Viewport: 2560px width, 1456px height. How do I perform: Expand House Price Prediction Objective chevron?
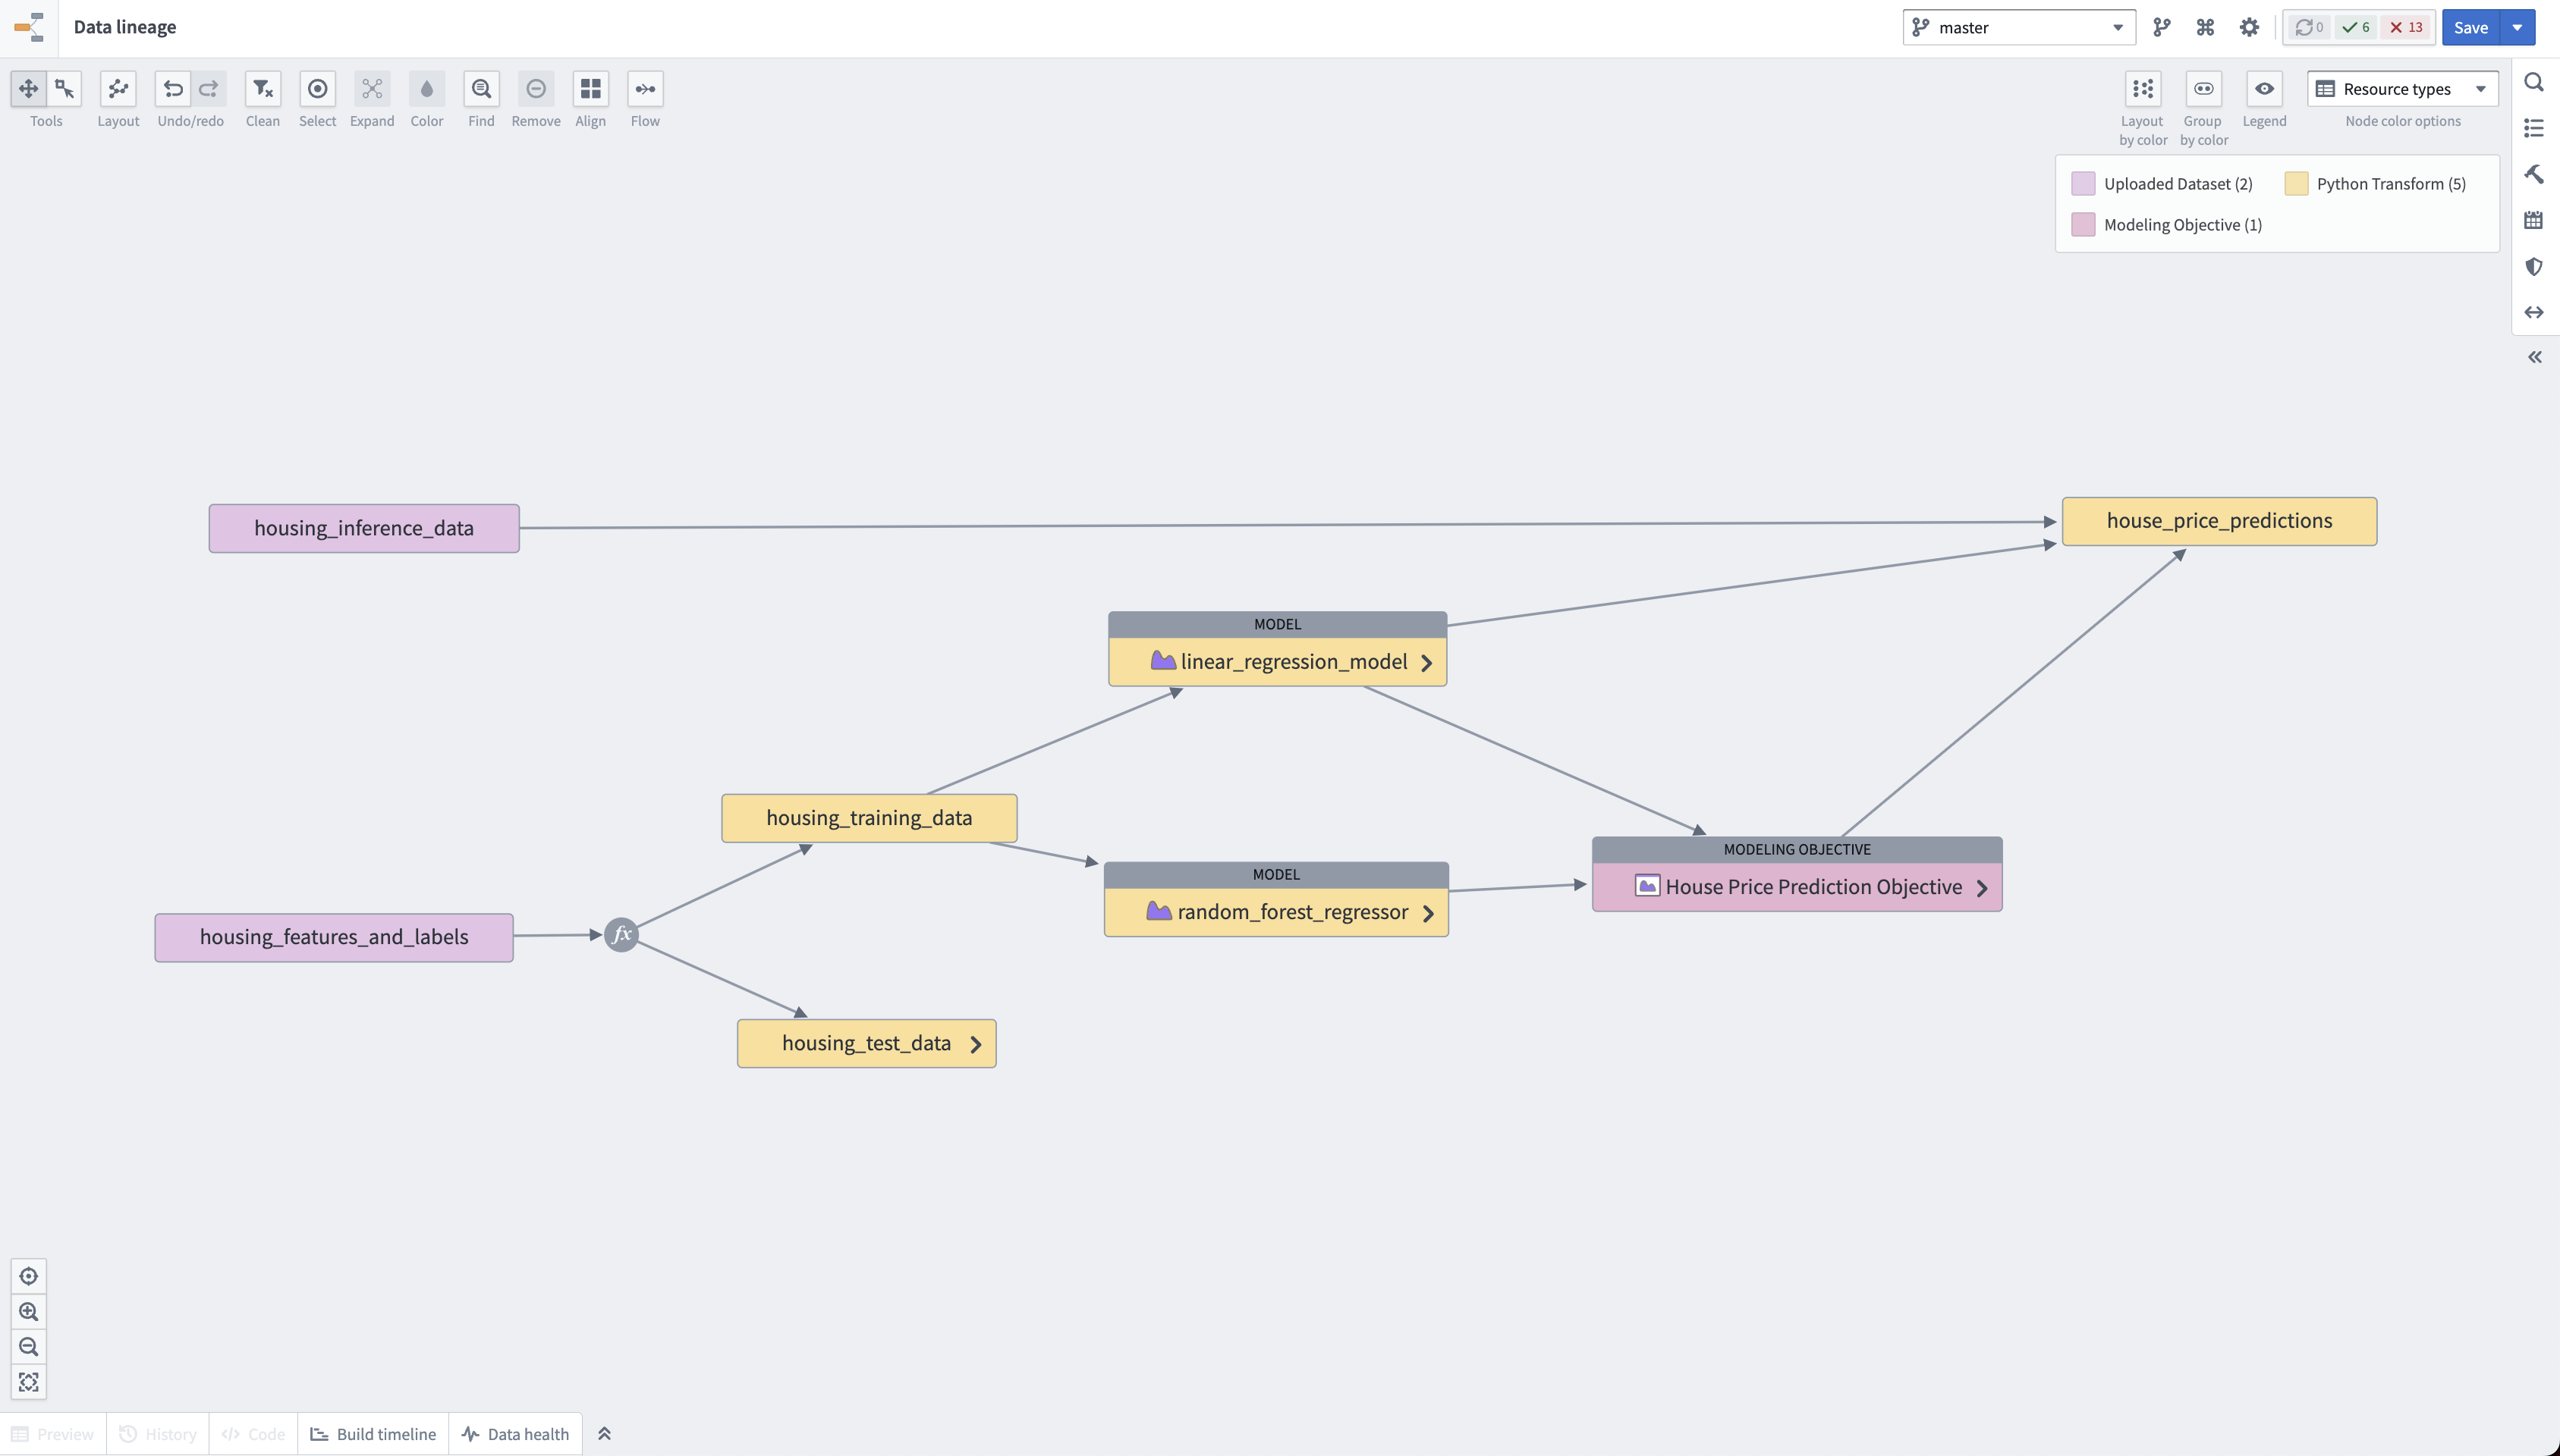[1982, 888]
